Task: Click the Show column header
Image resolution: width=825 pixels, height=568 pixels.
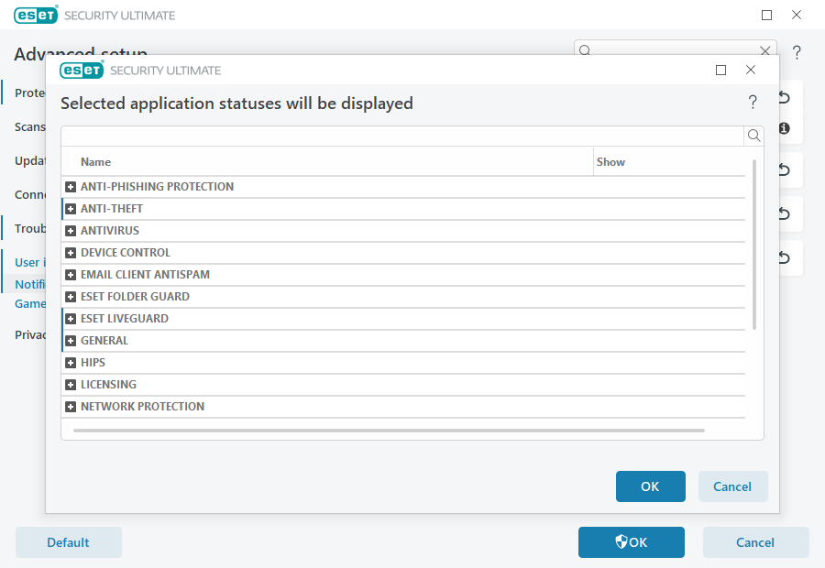Action: point(610,162)
